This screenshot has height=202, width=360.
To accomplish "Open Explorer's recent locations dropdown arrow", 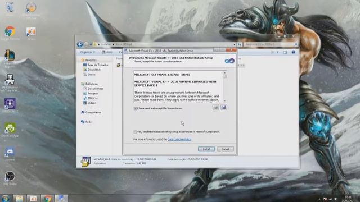I will pyautogui.click(x=91, y=44).
